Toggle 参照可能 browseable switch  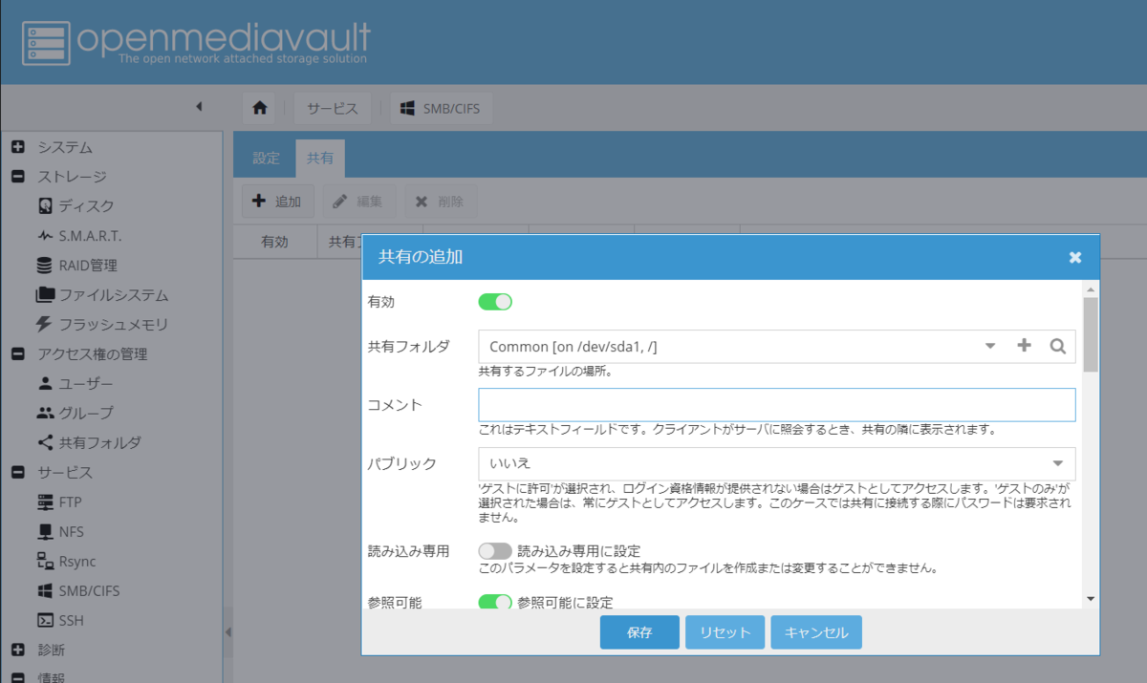click(x=495, y=603)
